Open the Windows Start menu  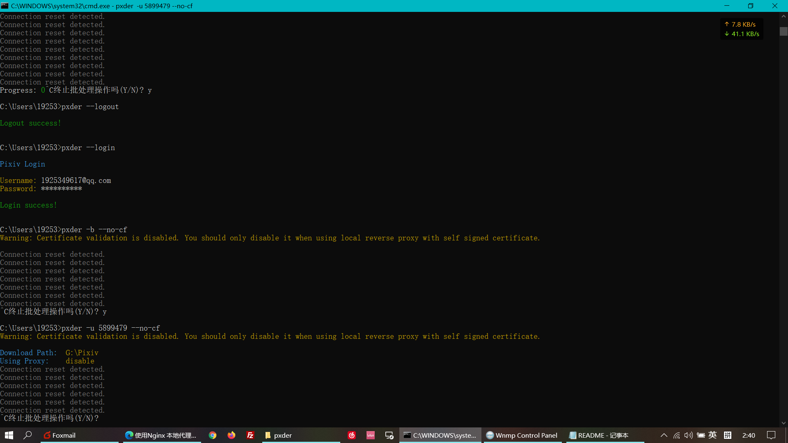tap(9, 435)
